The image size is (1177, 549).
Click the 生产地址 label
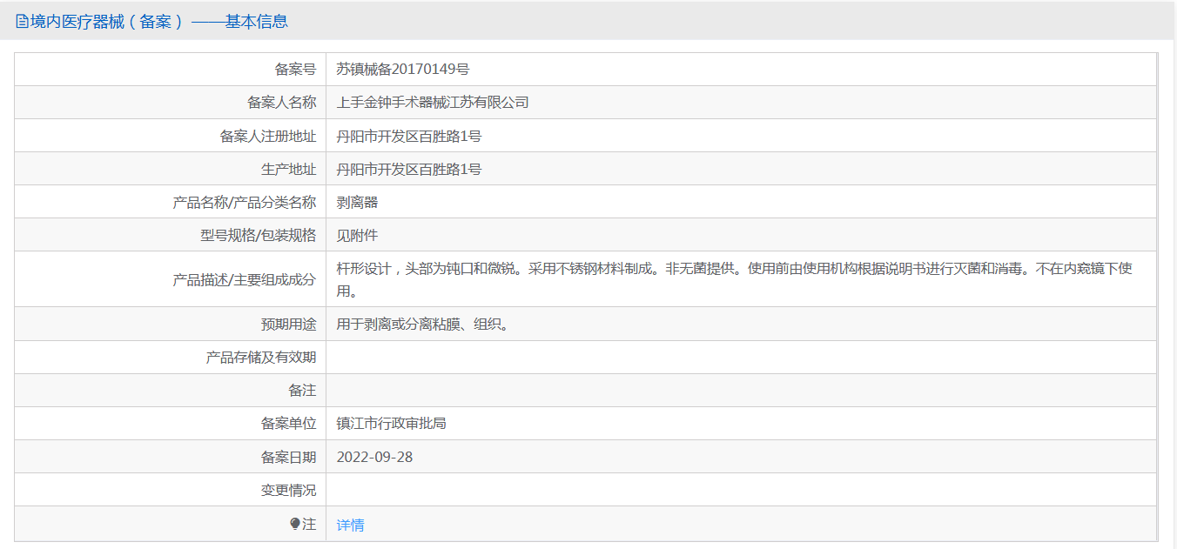click(288, 169)
